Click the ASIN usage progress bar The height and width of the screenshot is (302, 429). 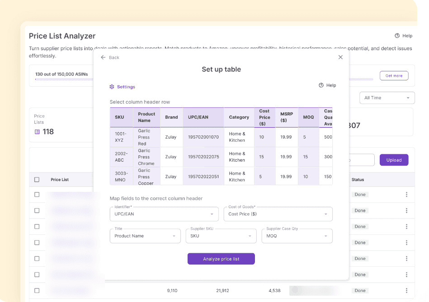[x=64, y=79]
